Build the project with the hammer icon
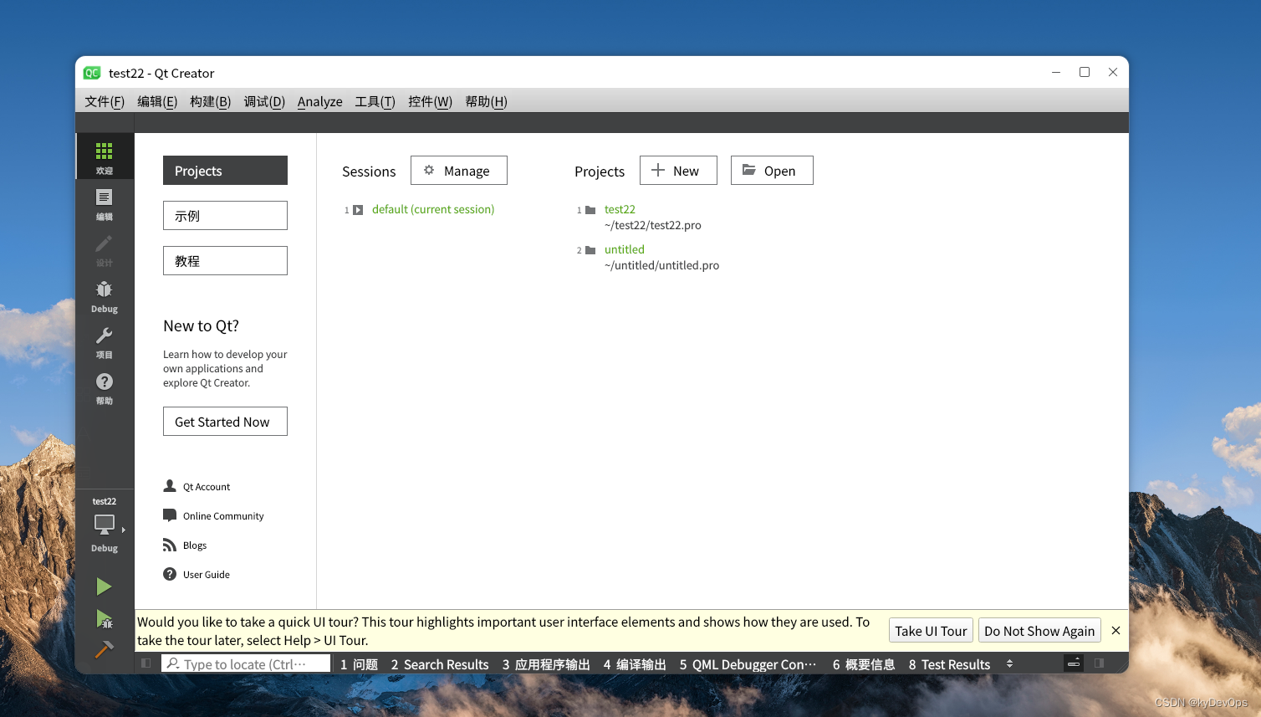 pyautogui.click(x=104, y=649)
